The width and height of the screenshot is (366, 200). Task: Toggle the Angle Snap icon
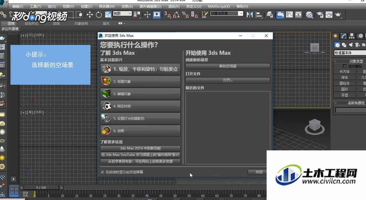pyautogui.click(x=177, y=15)
